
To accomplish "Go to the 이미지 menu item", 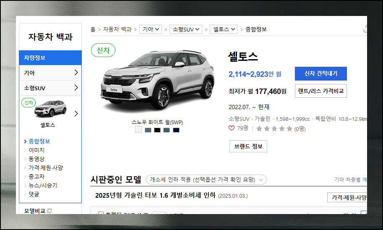I will click(x=36, y=150).
